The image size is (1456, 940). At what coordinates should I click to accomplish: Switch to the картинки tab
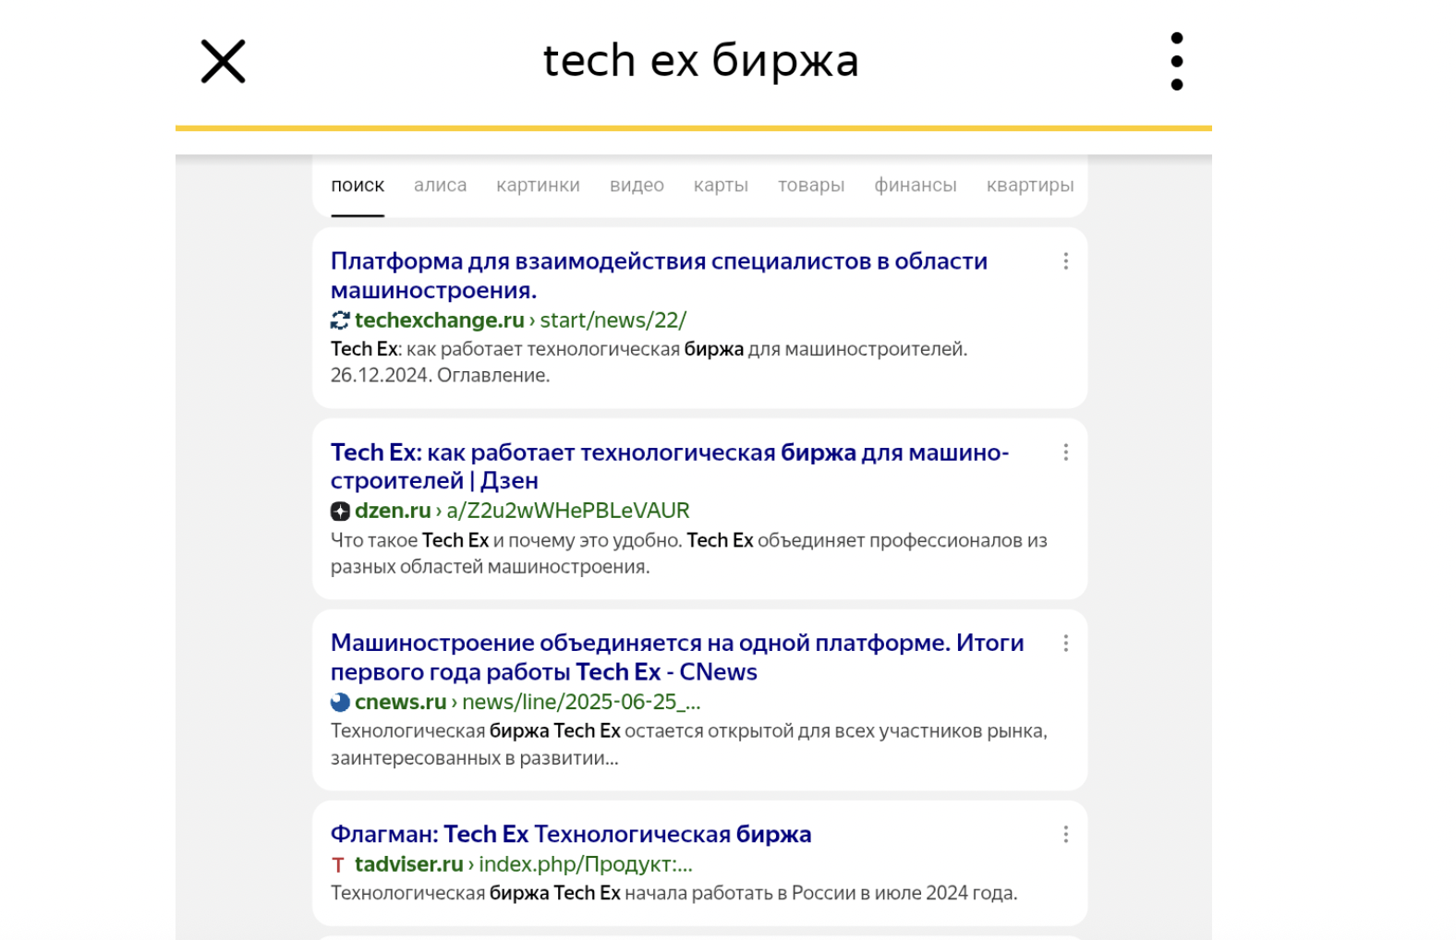538,186
